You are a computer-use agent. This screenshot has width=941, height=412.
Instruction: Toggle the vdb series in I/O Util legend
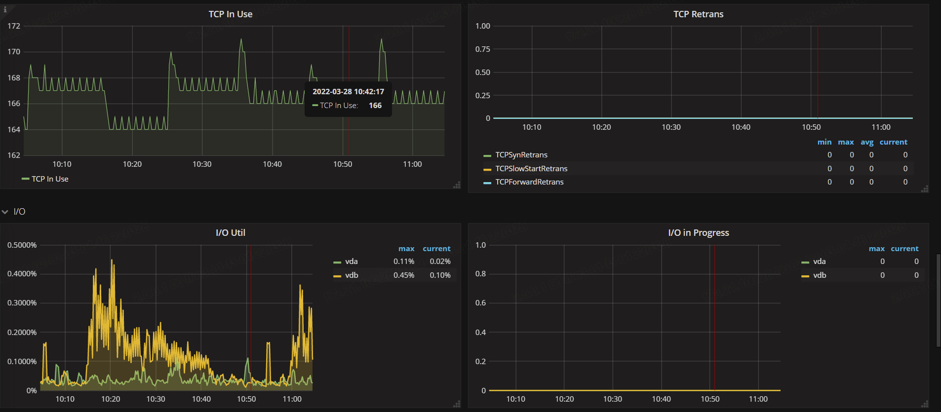tap(352, 275)
